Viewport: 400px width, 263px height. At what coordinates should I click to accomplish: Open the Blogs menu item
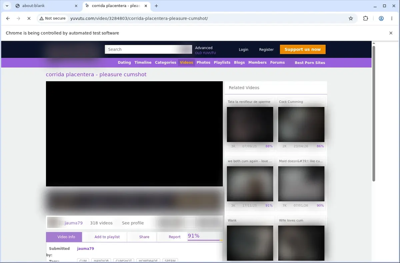[239, 63]
